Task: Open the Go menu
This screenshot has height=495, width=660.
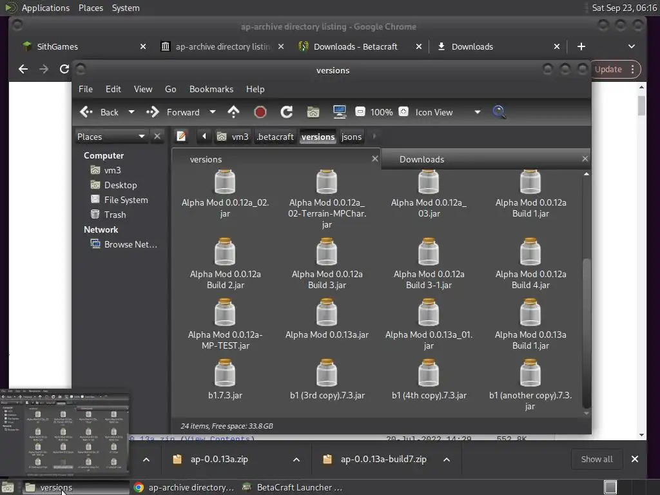Action: 170,89
